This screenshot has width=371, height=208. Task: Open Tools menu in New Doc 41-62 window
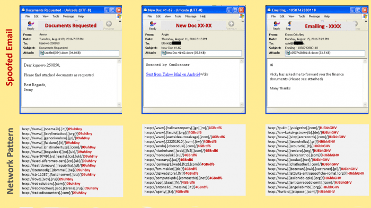point(178,16)
